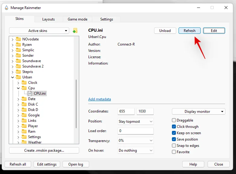Switch to the Skins tab

point(20,19)
